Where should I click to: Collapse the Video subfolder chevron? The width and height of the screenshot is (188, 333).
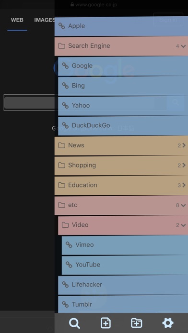[183, 225]
